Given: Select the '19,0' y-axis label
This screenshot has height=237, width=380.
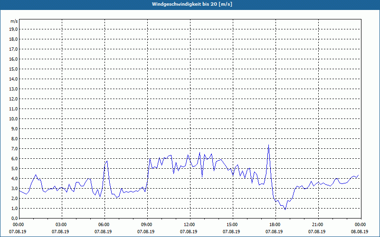Looking at the screenshot, I should (x=13, y=29).
